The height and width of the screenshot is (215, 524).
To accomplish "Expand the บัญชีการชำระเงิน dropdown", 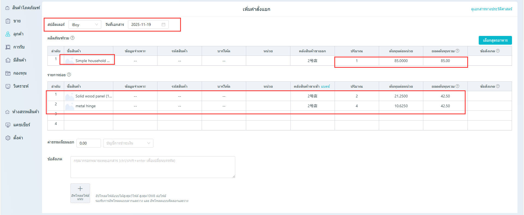I will point(128,143).
